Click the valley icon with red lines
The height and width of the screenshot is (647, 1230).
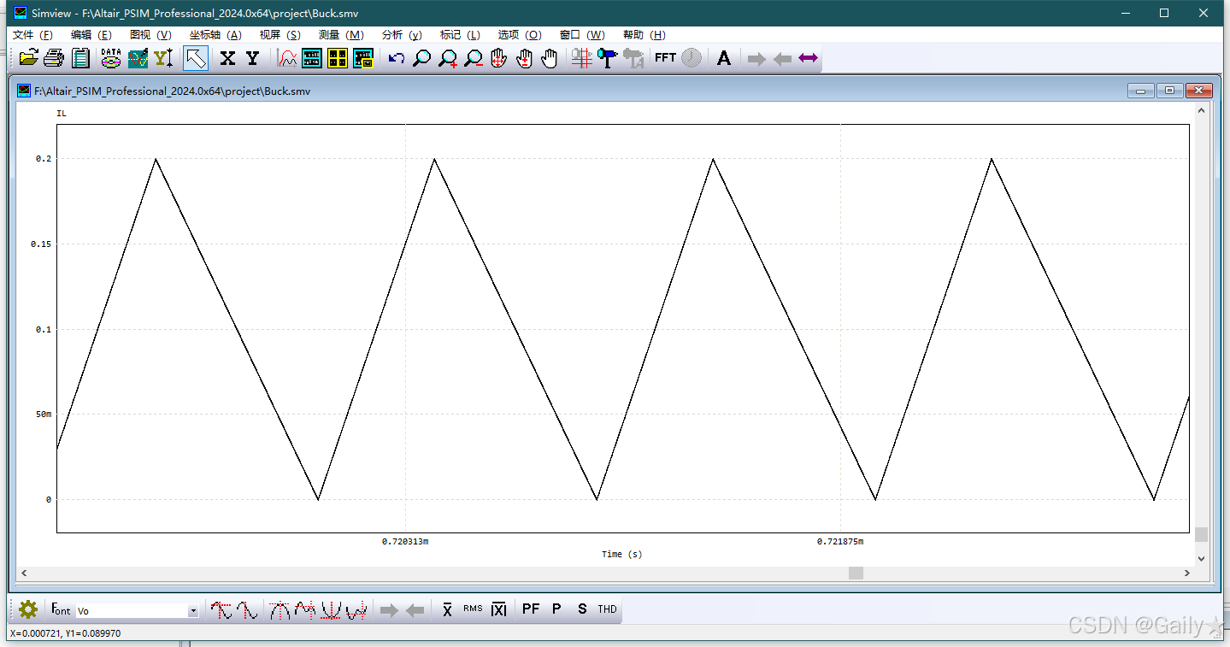(331, 610)
